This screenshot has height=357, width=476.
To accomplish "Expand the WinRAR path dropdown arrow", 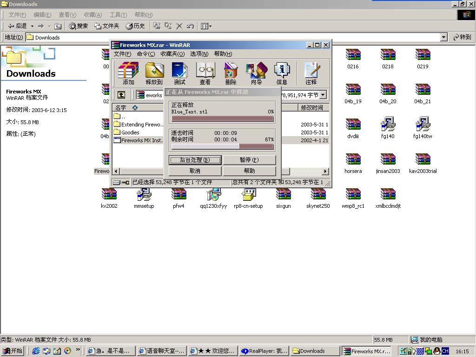I will click(x=323, y=95).
